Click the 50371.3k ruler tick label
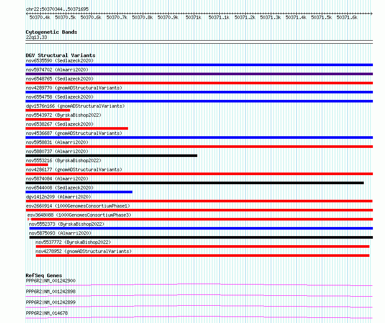This screenshot has width=385, height=323. click(x=270, y=17)
